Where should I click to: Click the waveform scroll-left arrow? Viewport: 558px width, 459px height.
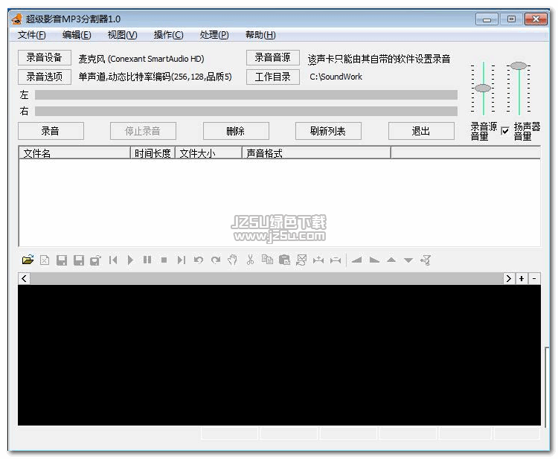tap(25, 278)
